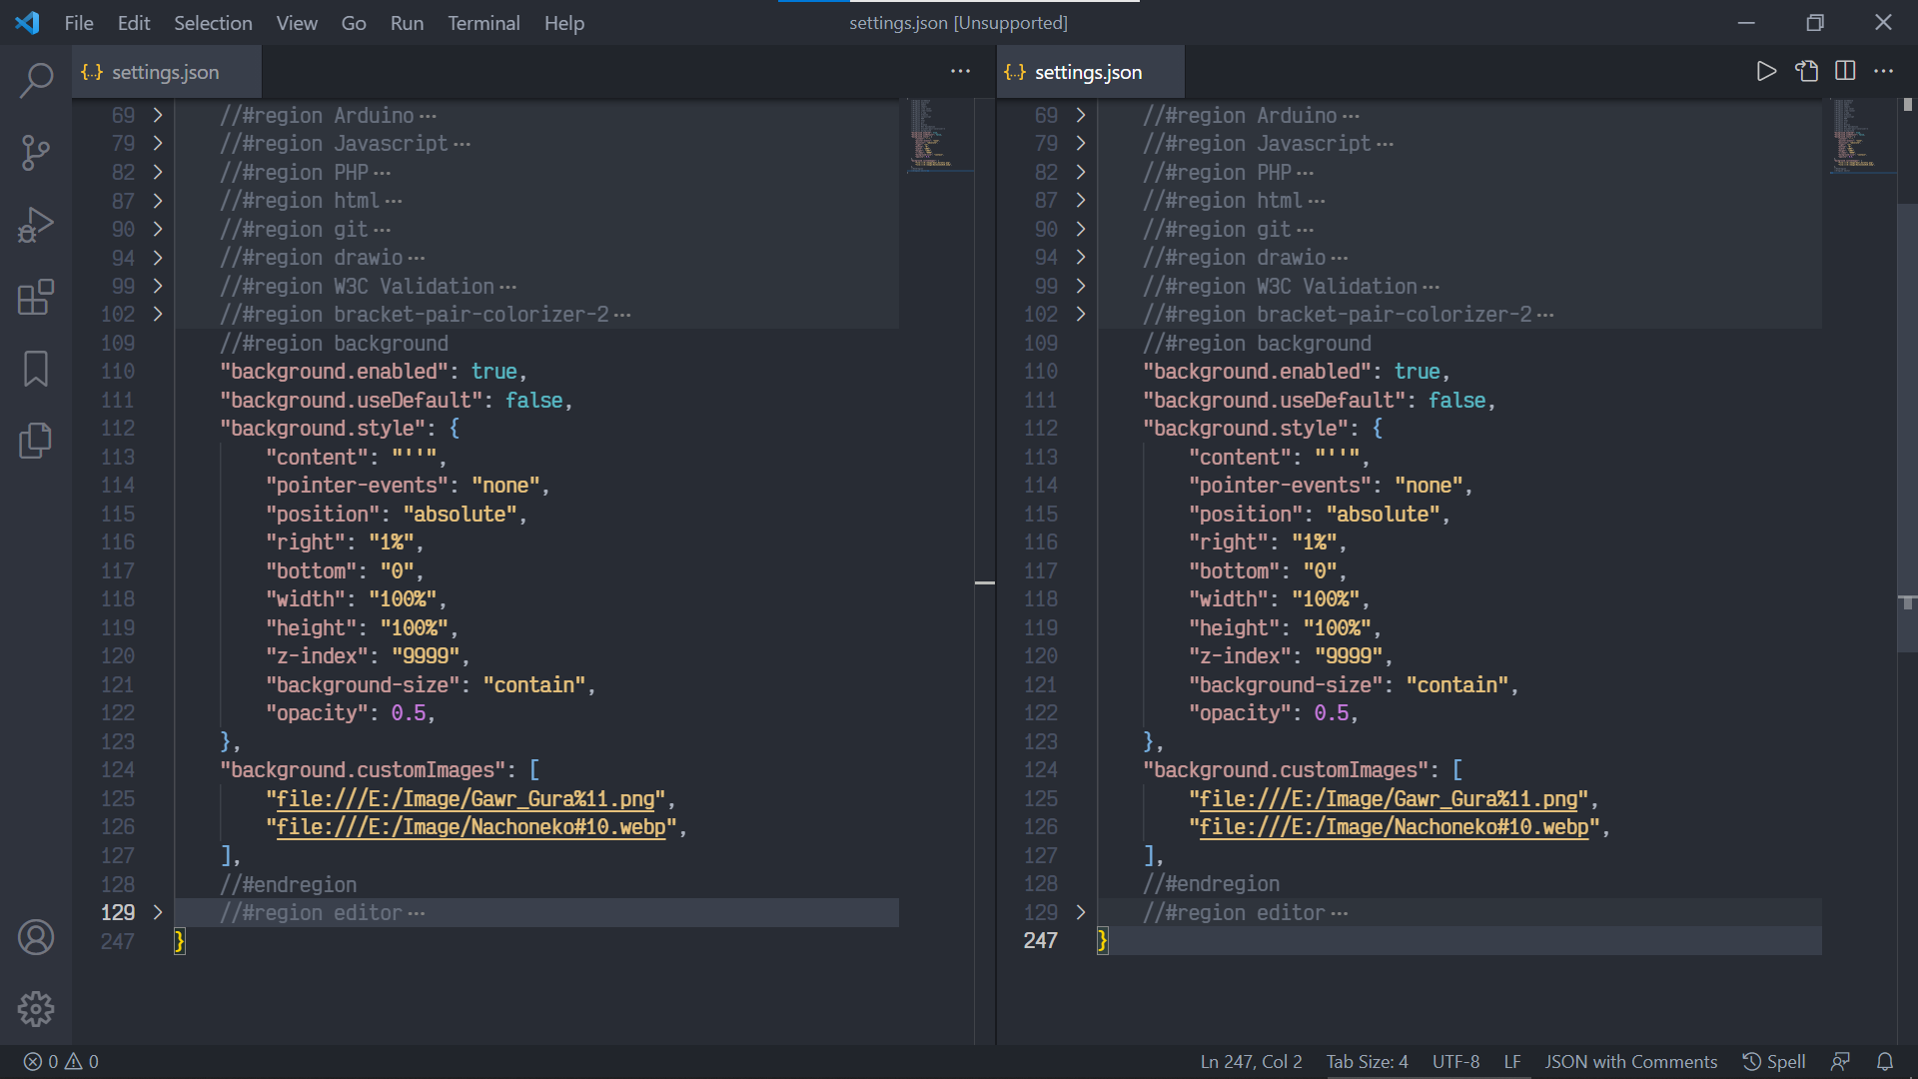Screen dimensions: 1918x1079
Task: Click Tab Size: 4 indicator
Action: 1367,1061
